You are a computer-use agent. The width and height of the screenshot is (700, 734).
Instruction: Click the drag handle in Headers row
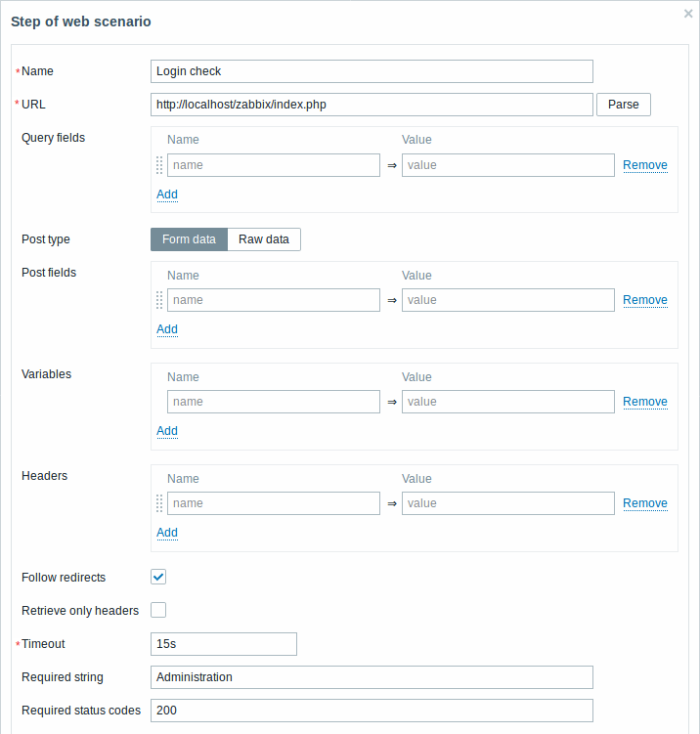tap(159, 503)
